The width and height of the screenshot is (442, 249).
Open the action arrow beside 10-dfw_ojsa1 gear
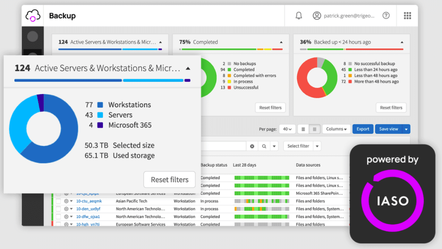coord(71,217)
